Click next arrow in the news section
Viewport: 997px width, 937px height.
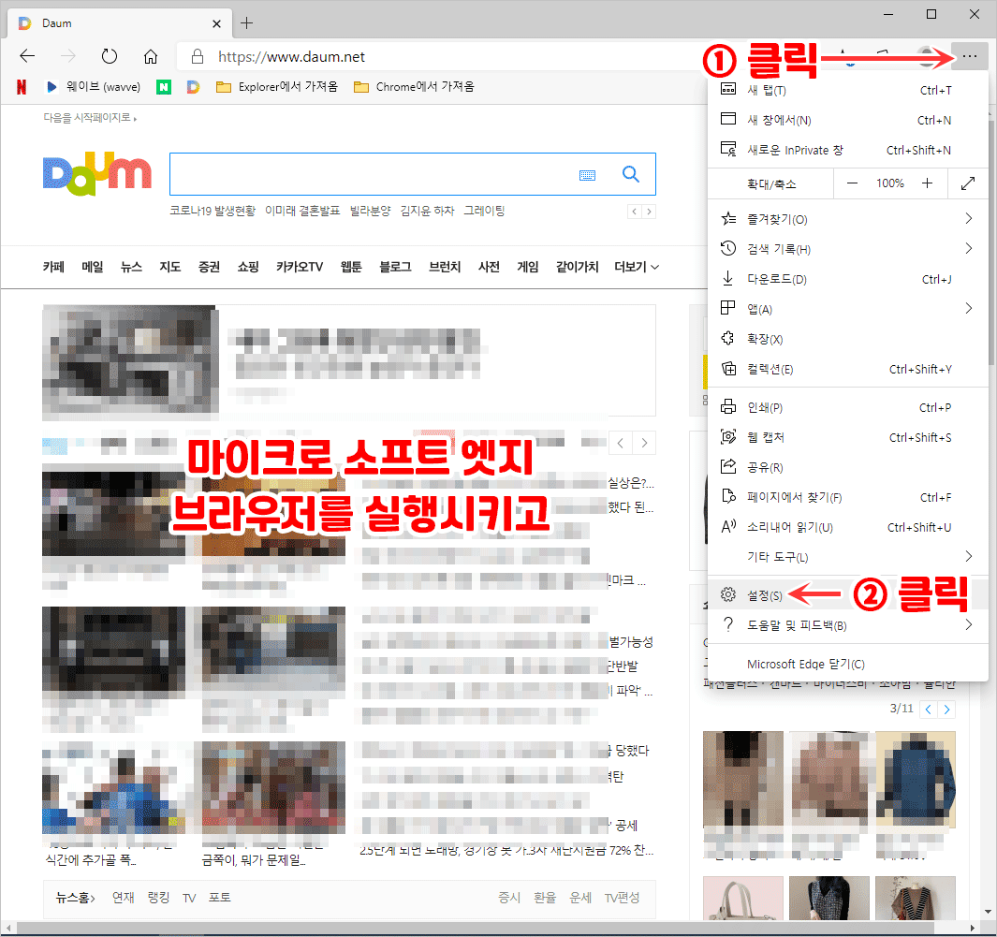coord(644,443)
